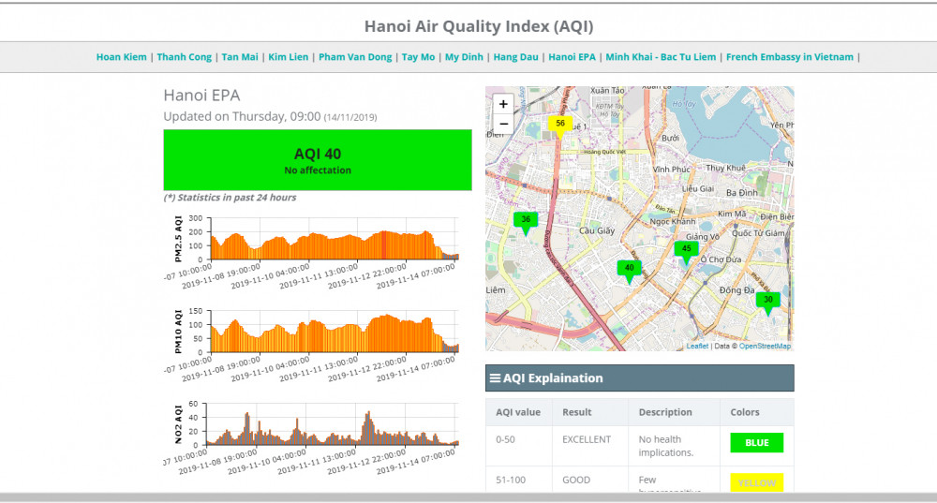937x503 pixels.
Task: View the Minh Khai - Bac Tu Liem station
Action: 661,57
